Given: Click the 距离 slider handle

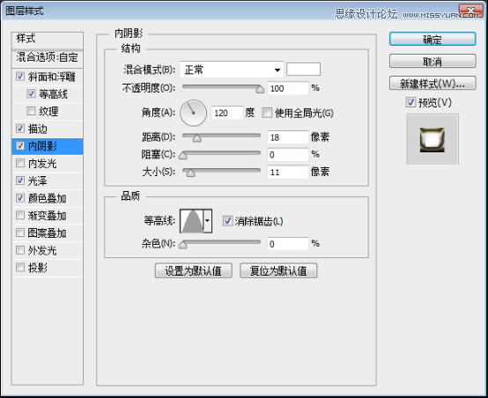Looking at the screenshot, I should 196,138.
